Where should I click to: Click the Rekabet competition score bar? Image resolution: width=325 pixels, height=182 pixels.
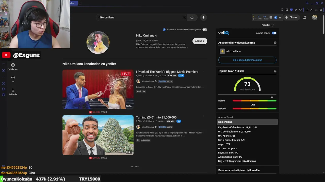click(254, 108)
